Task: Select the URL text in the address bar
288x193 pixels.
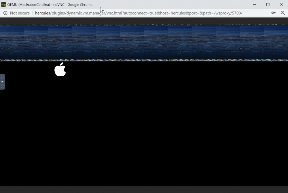Action: [139, 13]
